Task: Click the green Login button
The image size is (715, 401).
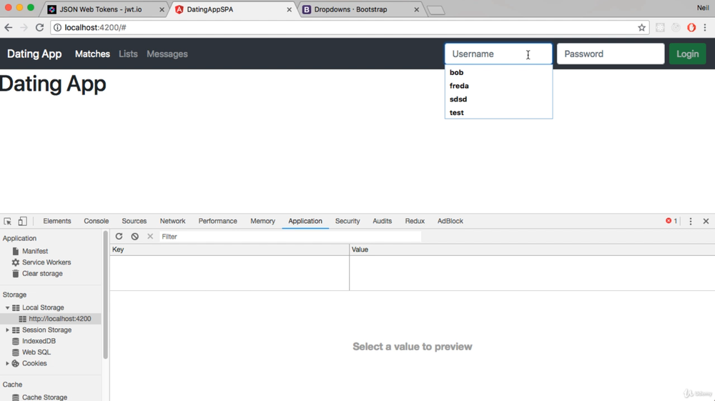Action: (687, 54)
